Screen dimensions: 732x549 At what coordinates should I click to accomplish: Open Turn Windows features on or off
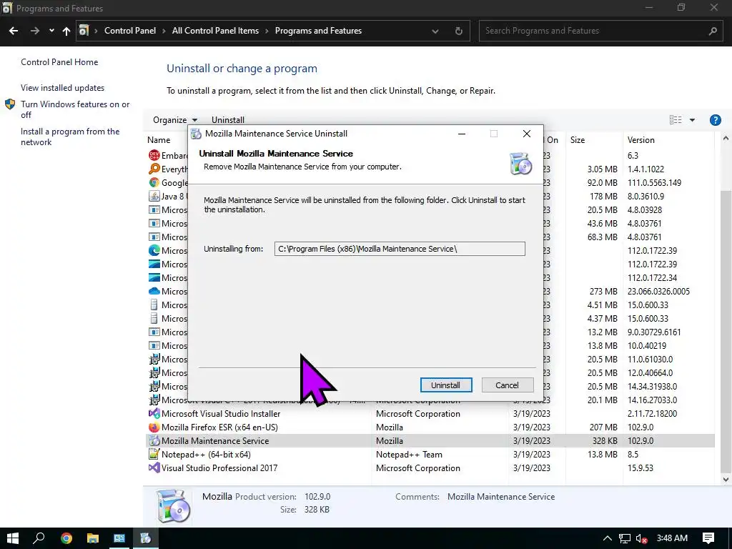pyautogui.click(x=75, y=109)
